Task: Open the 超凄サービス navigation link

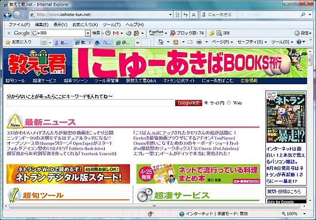Action: [x=45, y=81]
